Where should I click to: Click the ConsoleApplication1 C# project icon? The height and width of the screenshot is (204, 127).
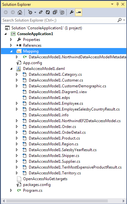13,34
